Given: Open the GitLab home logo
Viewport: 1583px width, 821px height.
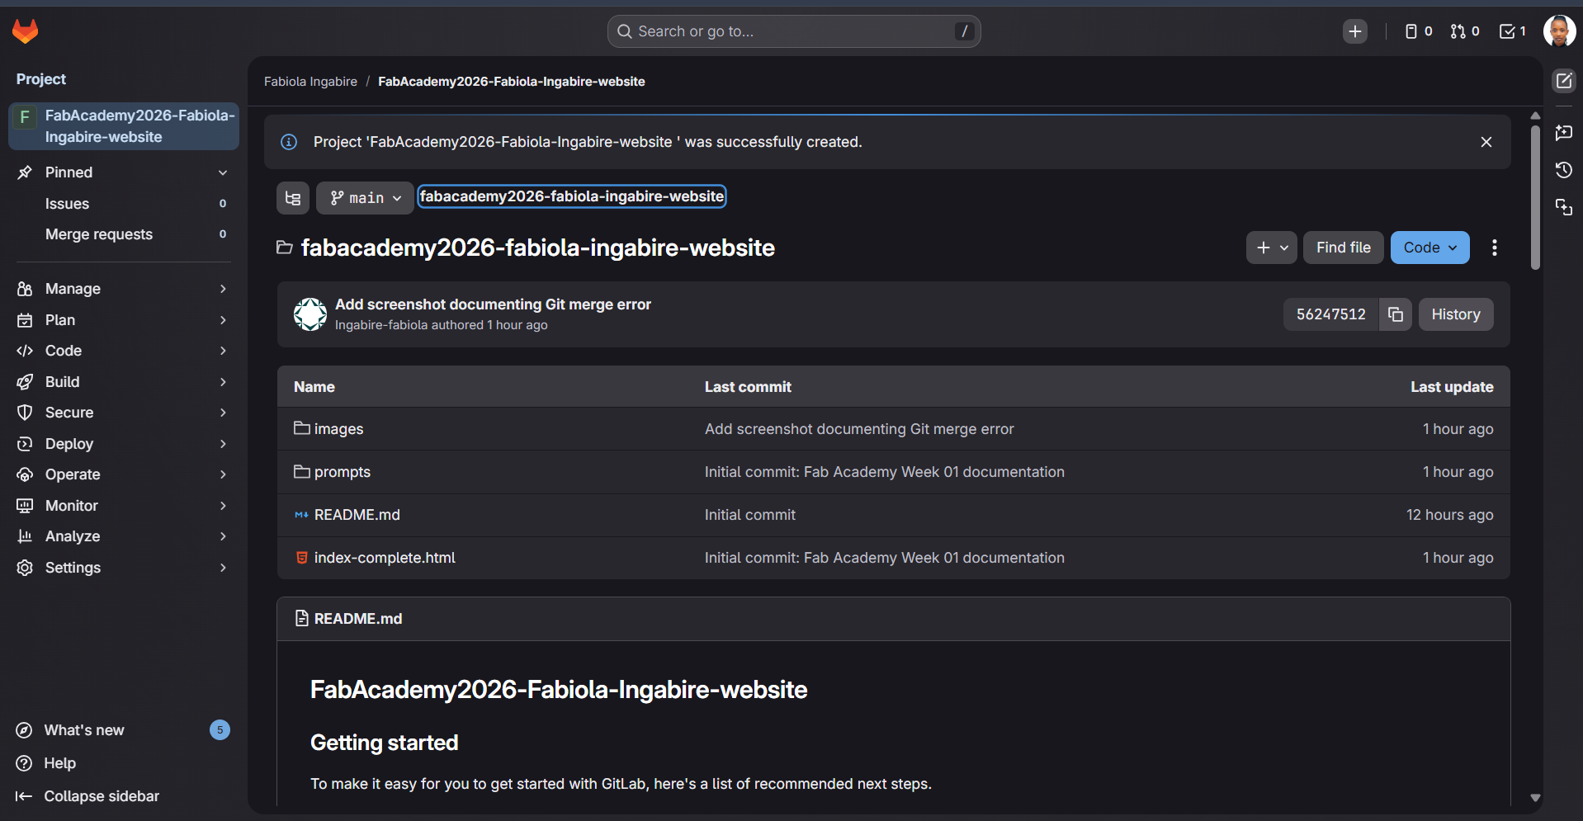Looking at the screenshot, I should [x=26, y=31].
